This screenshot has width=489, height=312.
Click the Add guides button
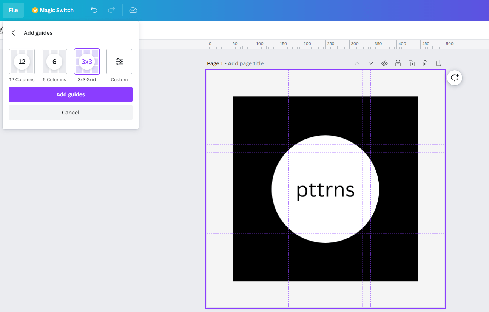tap(70, 94)
